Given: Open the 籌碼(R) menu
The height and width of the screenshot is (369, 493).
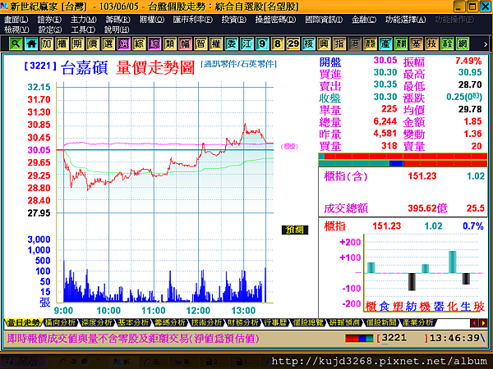Looking at the screenshot, I should pyautogui.click(x=117, y=20).
